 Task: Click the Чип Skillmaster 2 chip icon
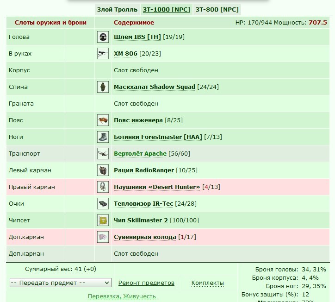[x=103, y=220]
